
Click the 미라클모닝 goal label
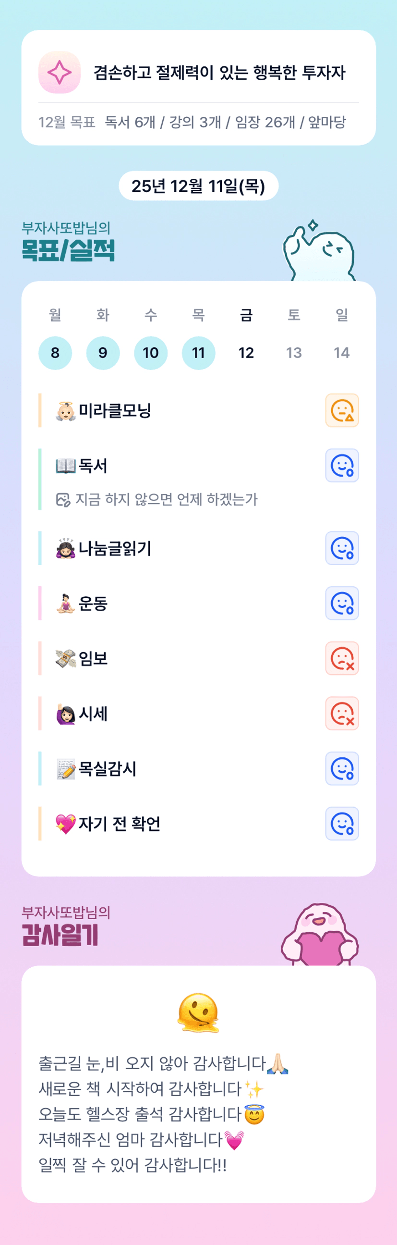click(115, 410)
